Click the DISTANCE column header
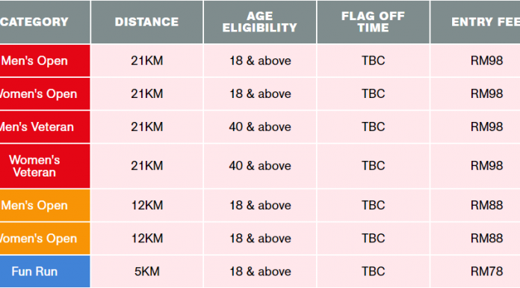Screen dimensions: 520x288 [x=147, y=22]
